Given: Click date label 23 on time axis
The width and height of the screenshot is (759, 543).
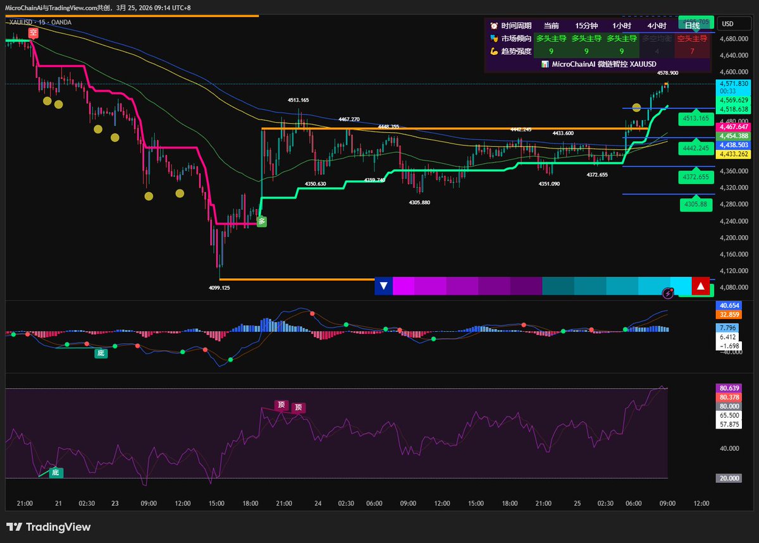Looking at the screenshot, I should point(114,503).
